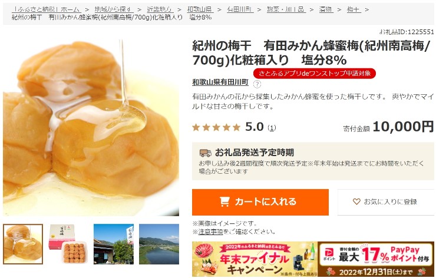The height and width of the screenshot is (278, 436).
Task: Go to 梅干 breadcrumb category
Action: [354, 9]
